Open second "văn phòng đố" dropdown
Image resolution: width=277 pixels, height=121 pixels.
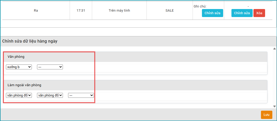[x=50, y=95]
